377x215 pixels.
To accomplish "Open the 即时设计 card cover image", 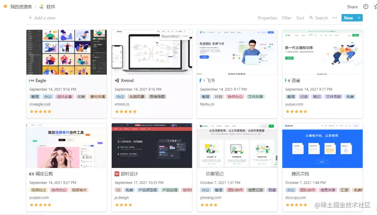I will click(x=152, y=145).
